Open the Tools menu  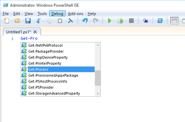pyautogui.click(x=42, y=14)
